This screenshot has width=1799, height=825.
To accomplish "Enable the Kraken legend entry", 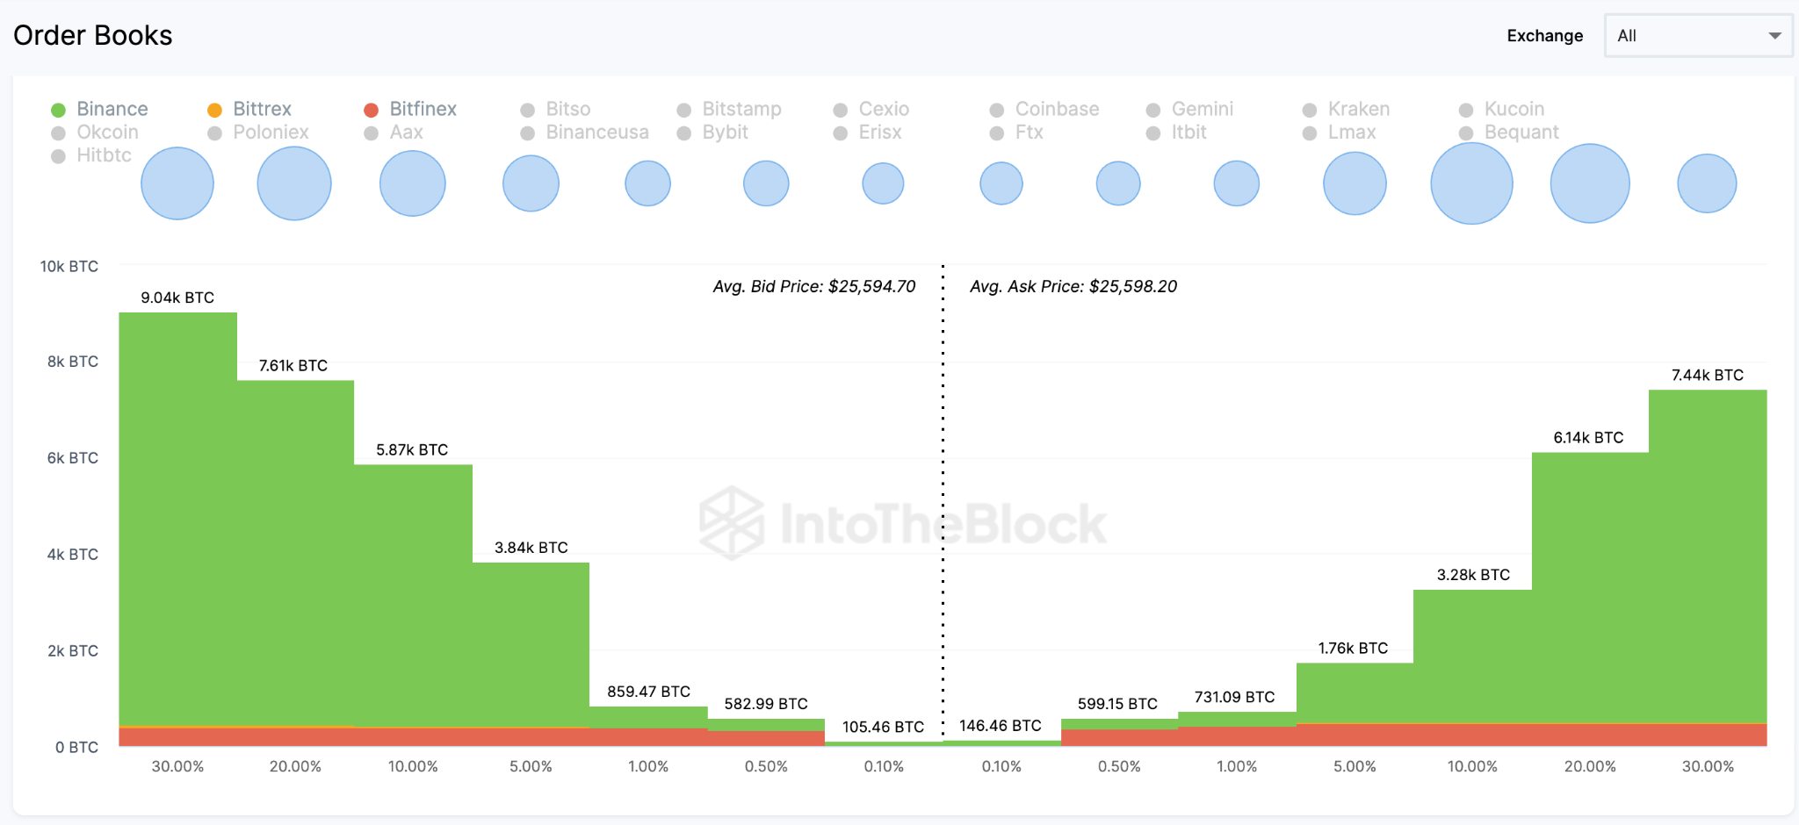I will click(x=1358, y=109).
